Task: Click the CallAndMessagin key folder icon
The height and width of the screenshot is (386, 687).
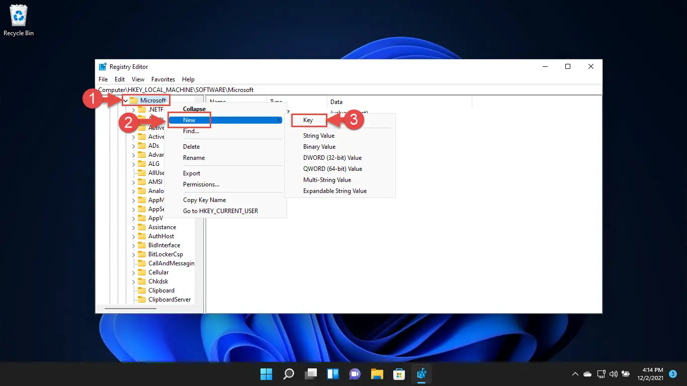Action: (142, 263)
